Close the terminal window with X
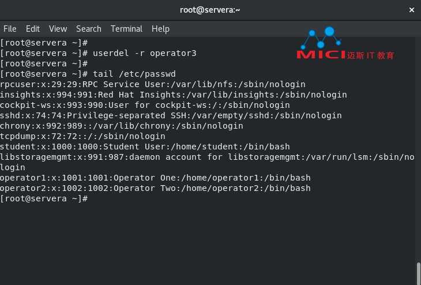This screenshot has height=285, width=421. tap(412, 10)
